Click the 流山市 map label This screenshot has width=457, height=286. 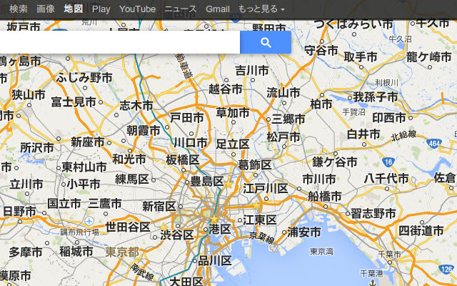[283, 93]
